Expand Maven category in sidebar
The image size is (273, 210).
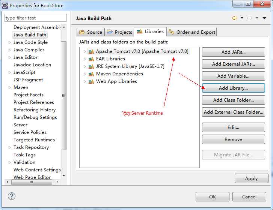tap(10, 87)
